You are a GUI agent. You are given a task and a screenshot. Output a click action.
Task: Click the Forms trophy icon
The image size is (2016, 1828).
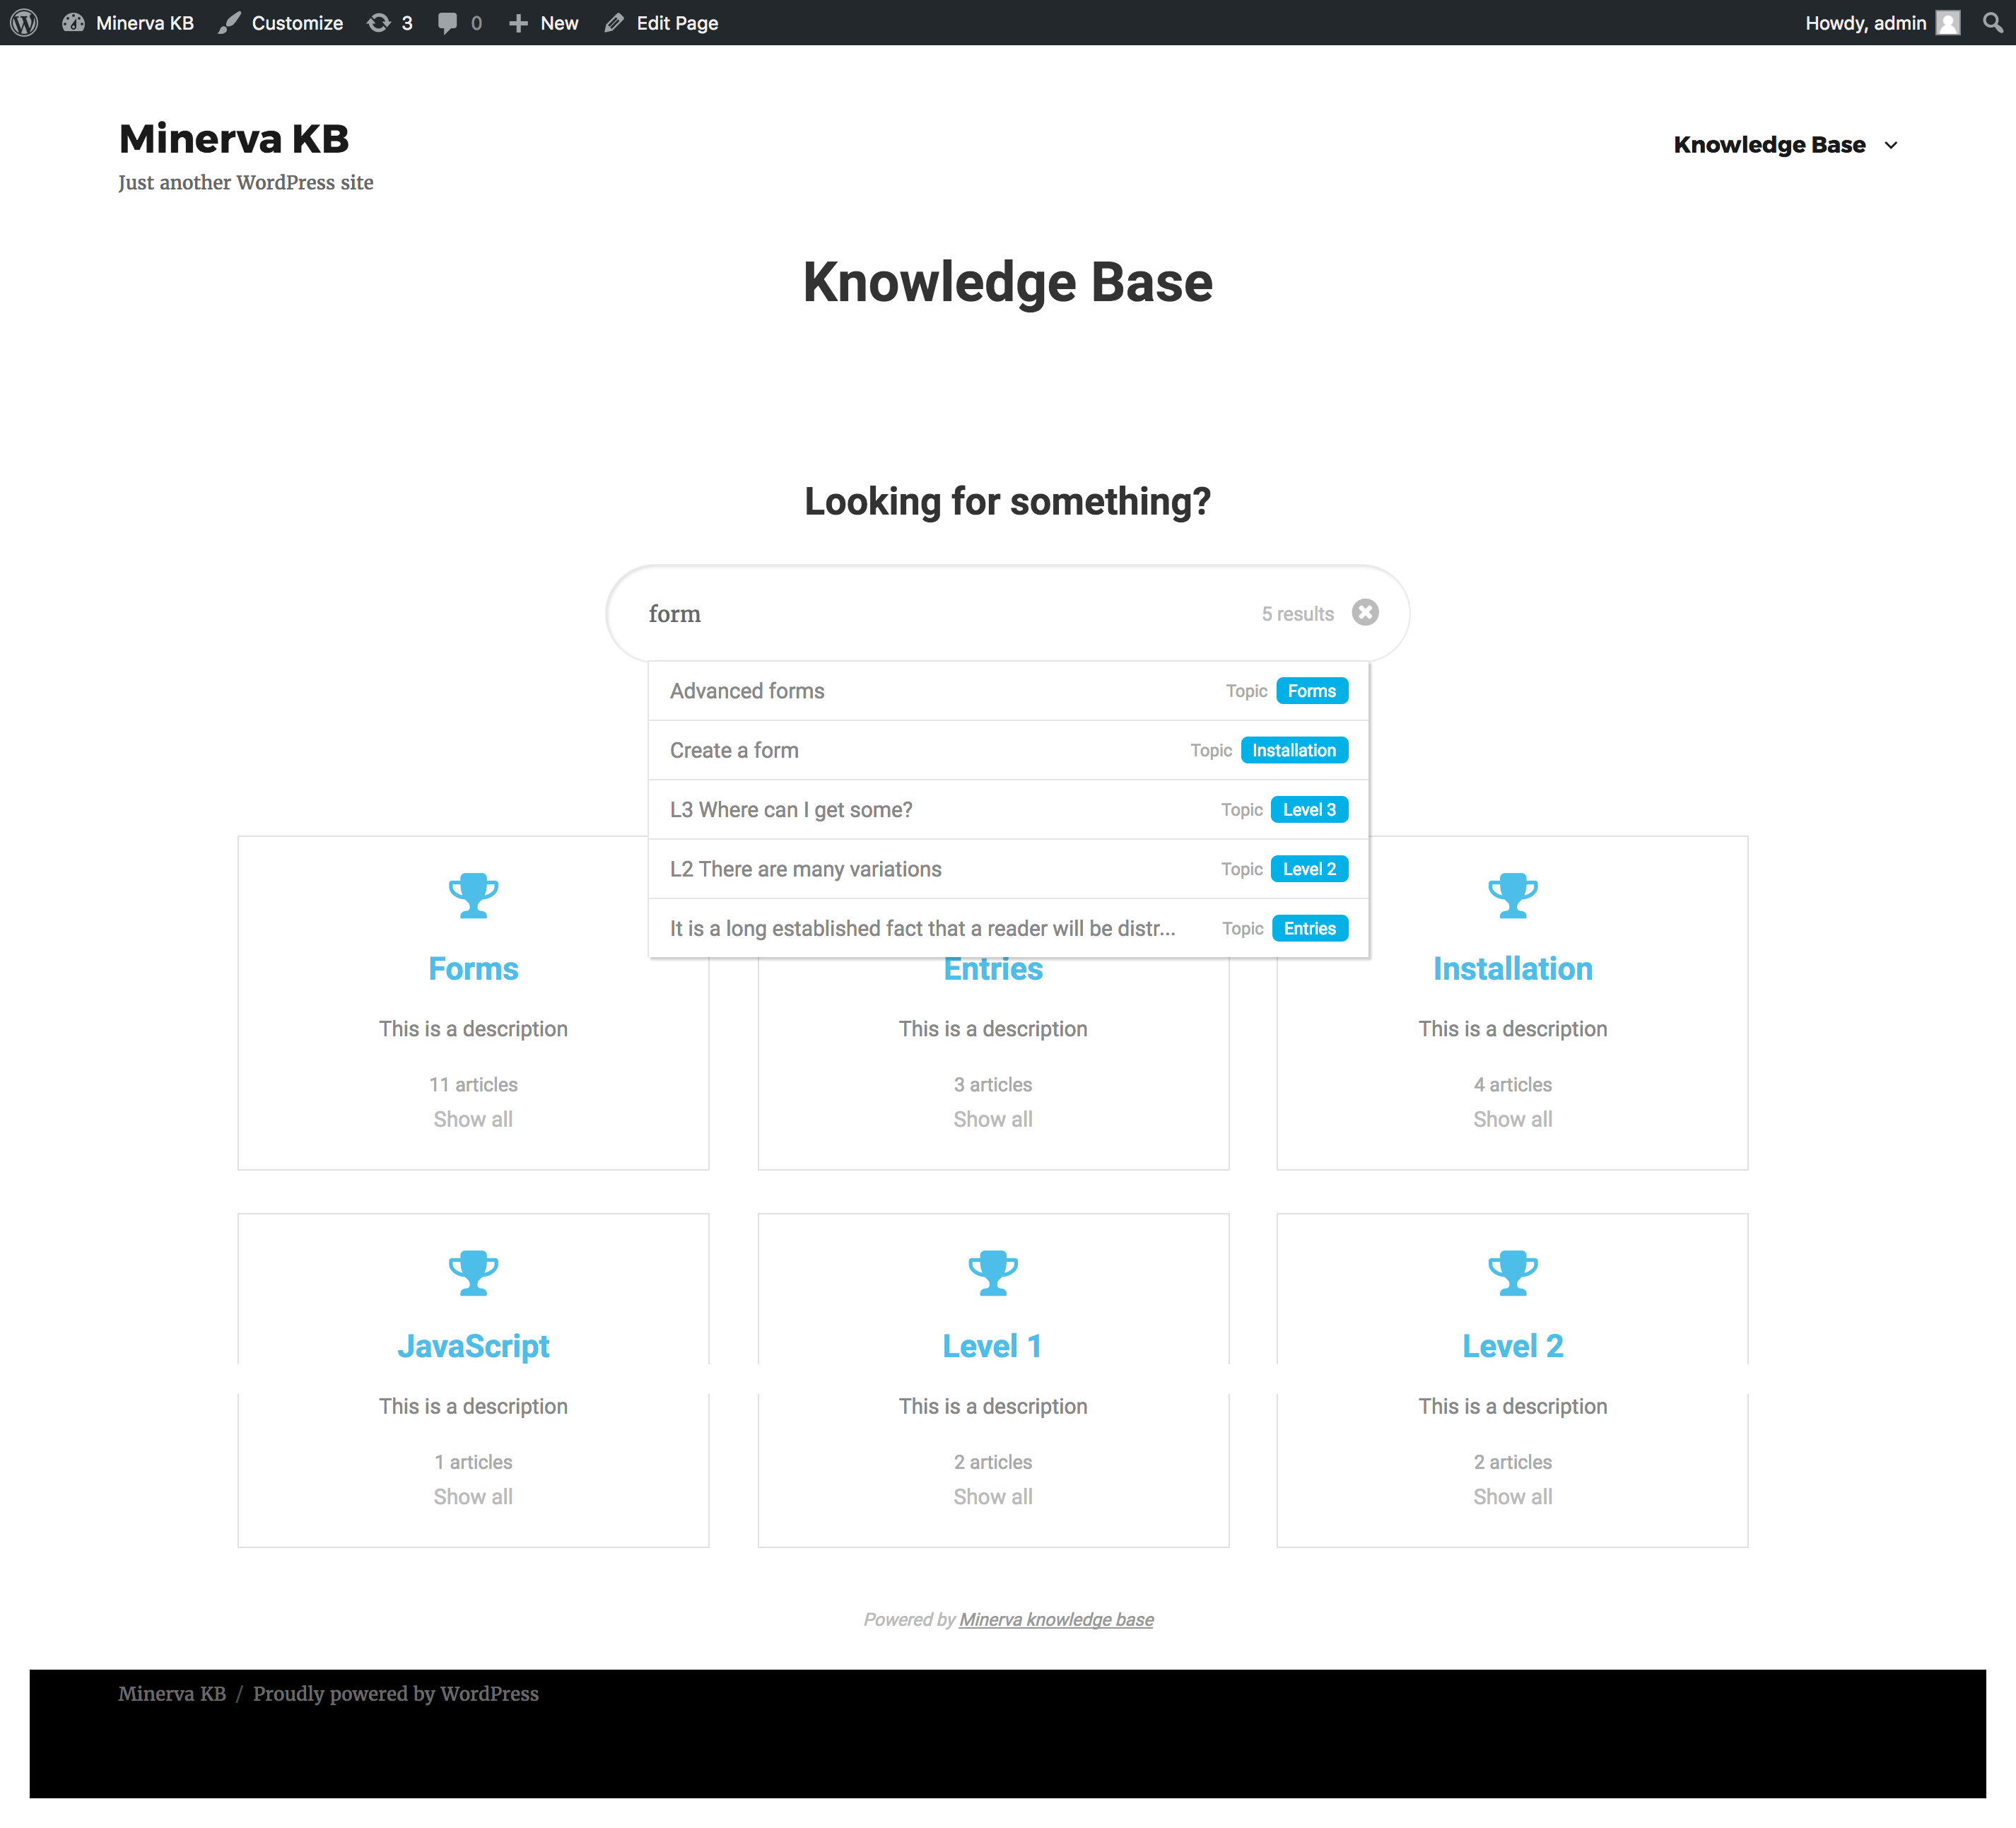(473, 895)
